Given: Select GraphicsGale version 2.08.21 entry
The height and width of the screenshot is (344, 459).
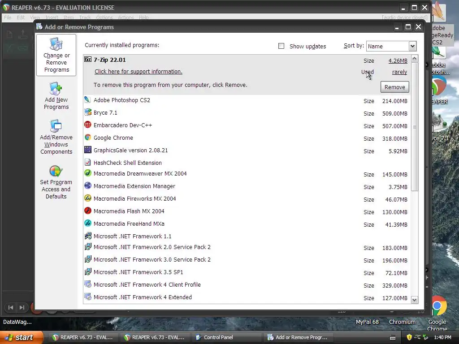Looking at the screenshot, I should tap(247, 150).
